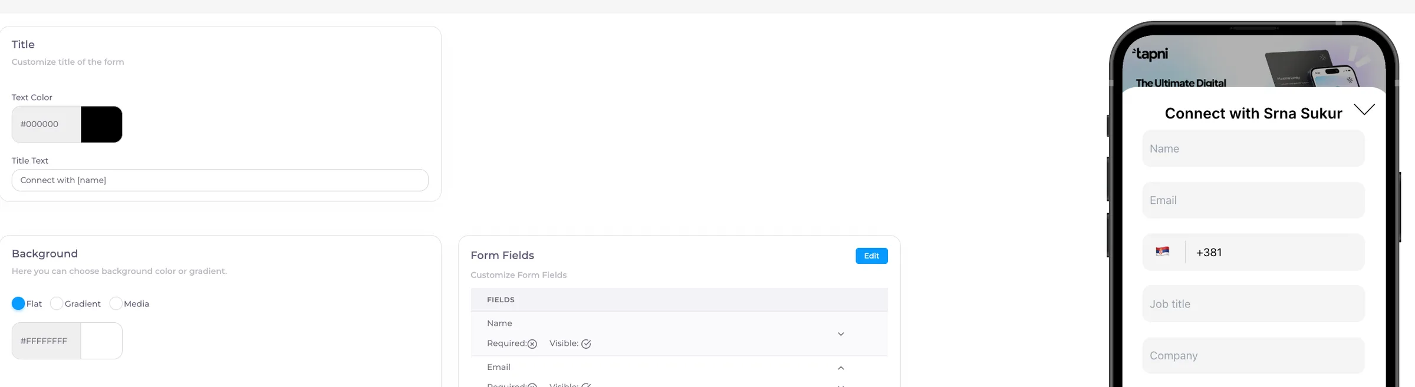This screenshot has height=387, width=1415.
Task: Click the Name row label in Form Fields
Action: tap(499, 323)
